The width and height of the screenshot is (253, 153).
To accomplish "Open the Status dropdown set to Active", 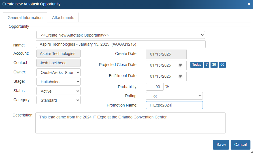I will click(58, 91).
